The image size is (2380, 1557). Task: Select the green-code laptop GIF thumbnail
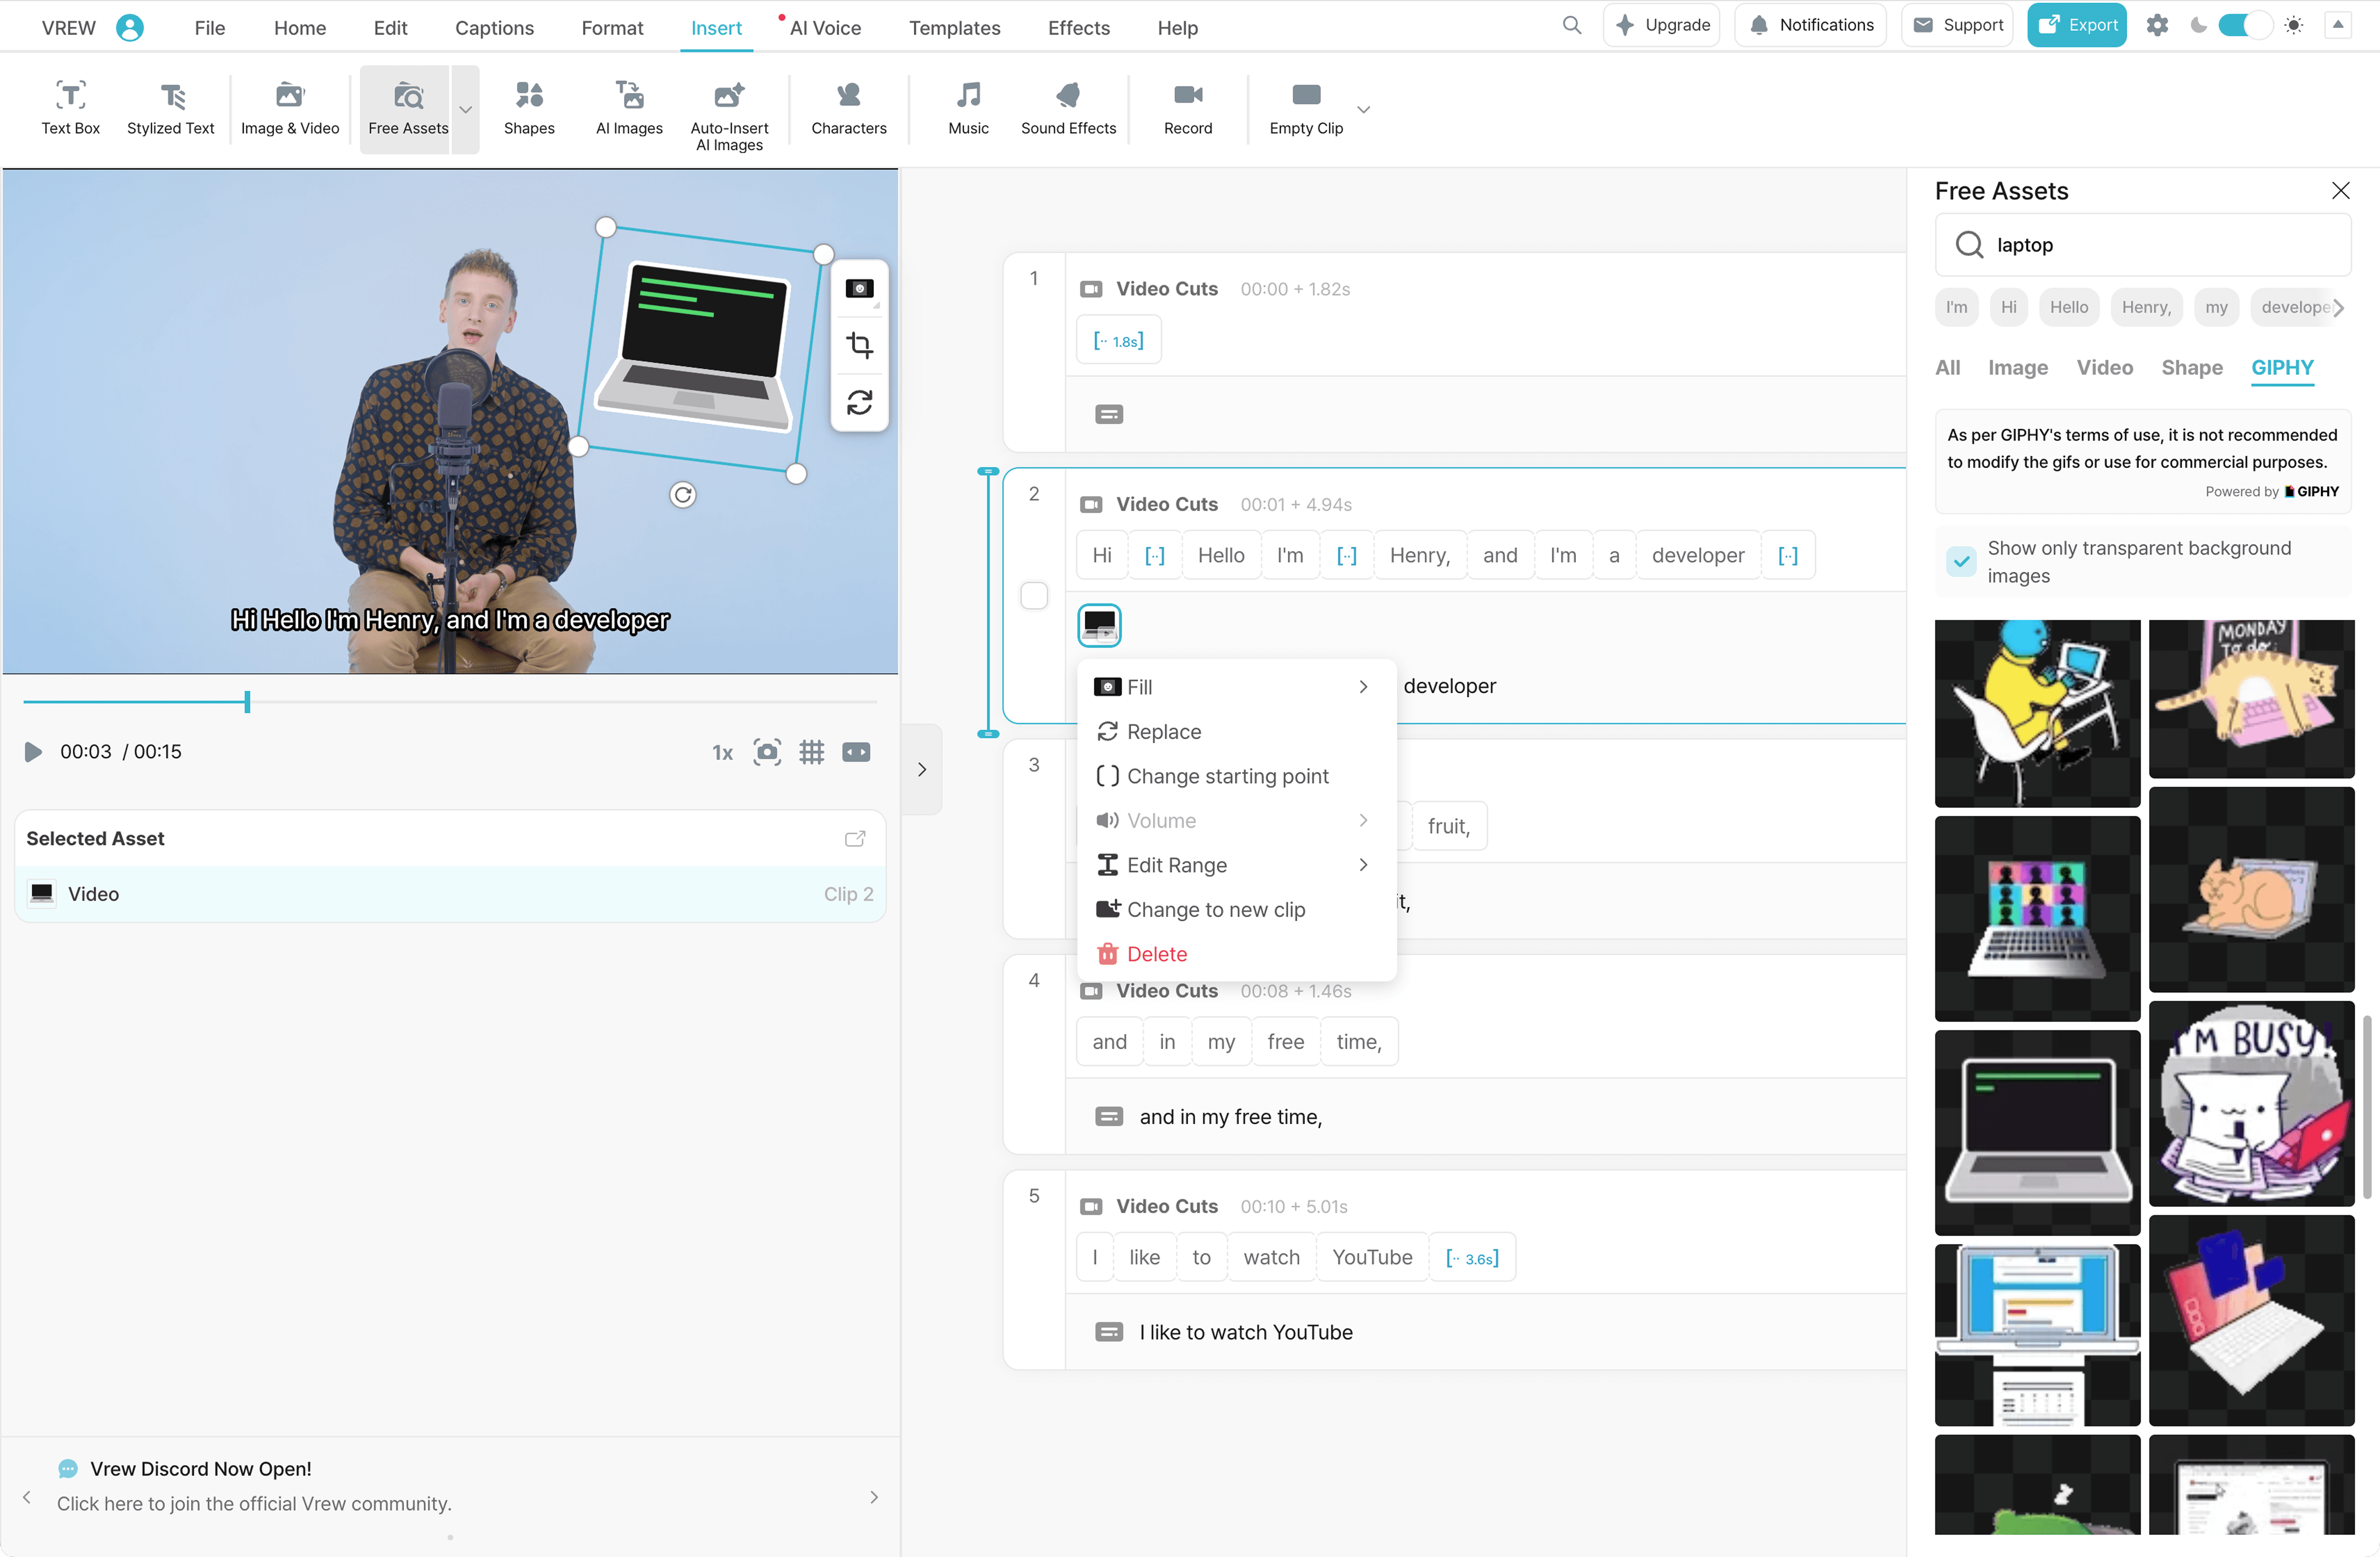tap(2037, 1132)
